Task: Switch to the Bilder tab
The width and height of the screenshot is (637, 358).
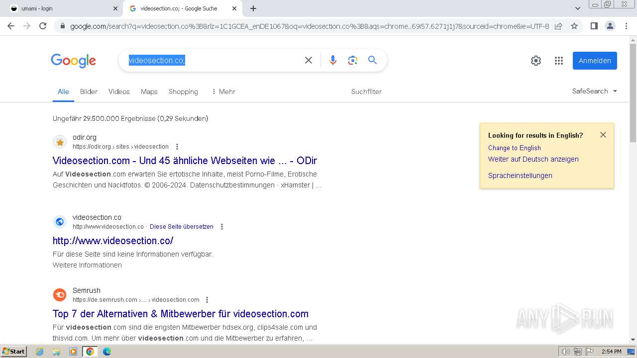Action: coord(89,91)
